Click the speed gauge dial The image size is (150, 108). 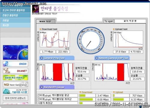click(91, 41)
